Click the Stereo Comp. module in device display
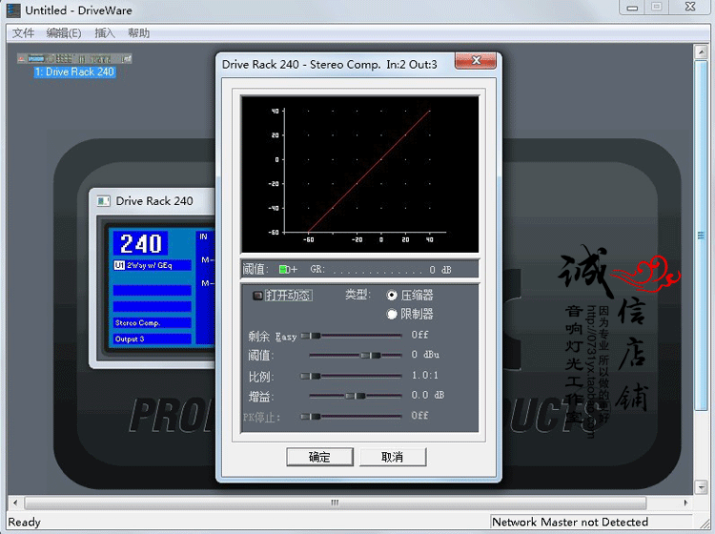 pyautogui.click(x=153, y=323)
